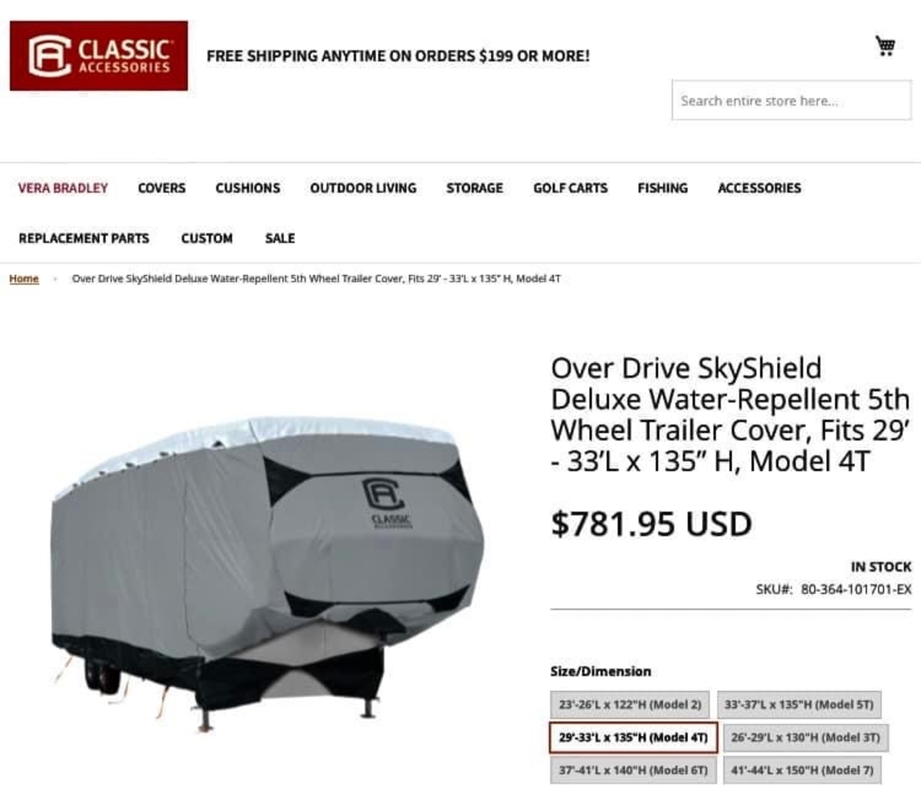Select size 26'-29'L x 130"H Model 3T
Viewport: 921px width, 800px height.
pyautogui.click(x=805, y=738)
